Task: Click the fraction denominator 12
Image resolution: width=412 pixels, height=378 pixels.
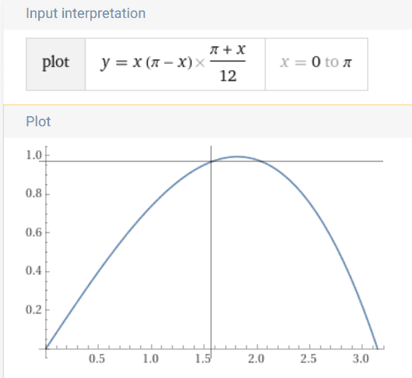Action: point(228,76)
